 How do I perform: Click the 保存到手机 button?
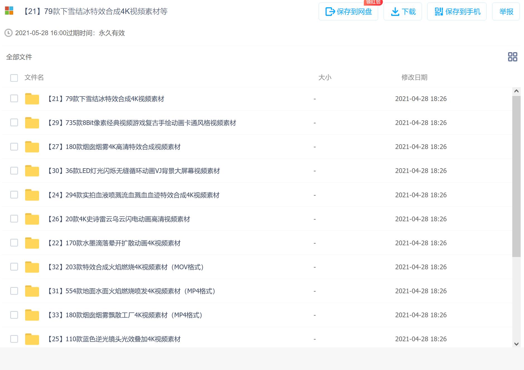[x=457, y=11]
